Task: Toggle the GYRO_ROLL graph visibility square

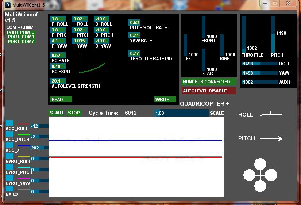Action: 9,156
